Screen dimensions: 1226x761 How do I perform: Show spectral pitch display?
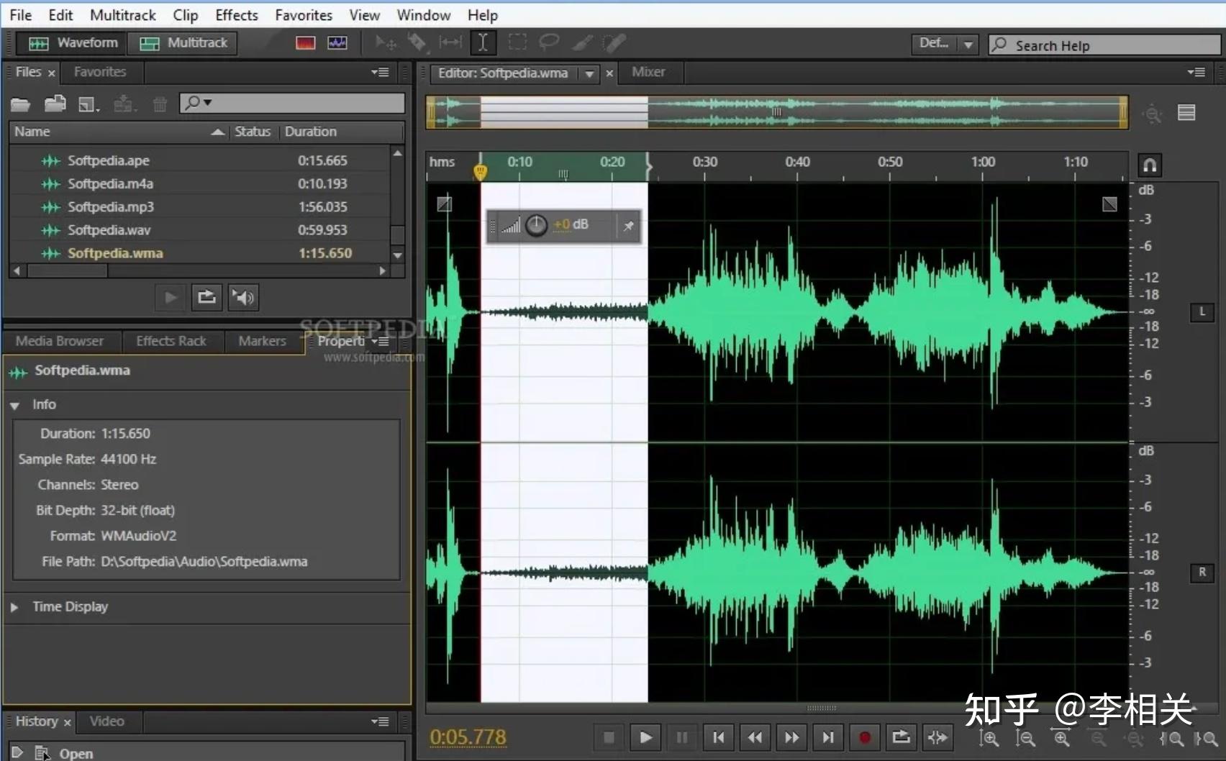coord(337,43)
